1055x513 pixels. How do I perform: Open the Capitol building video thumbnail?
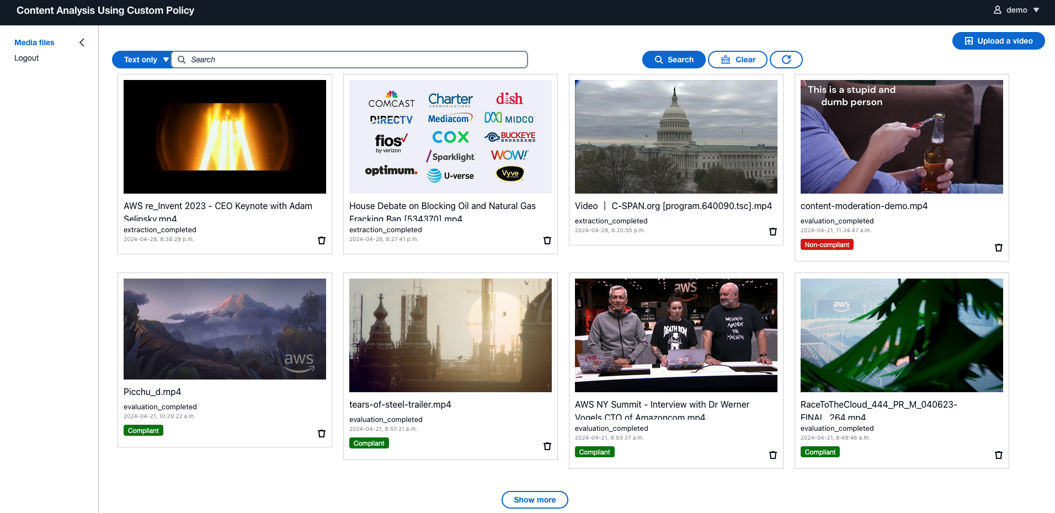pyautogui.click(x=676, y=137)
